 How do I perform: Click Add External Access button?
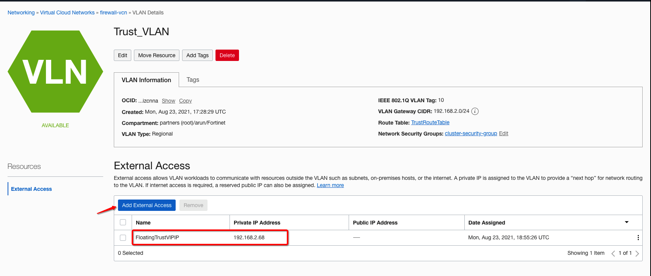147,205
